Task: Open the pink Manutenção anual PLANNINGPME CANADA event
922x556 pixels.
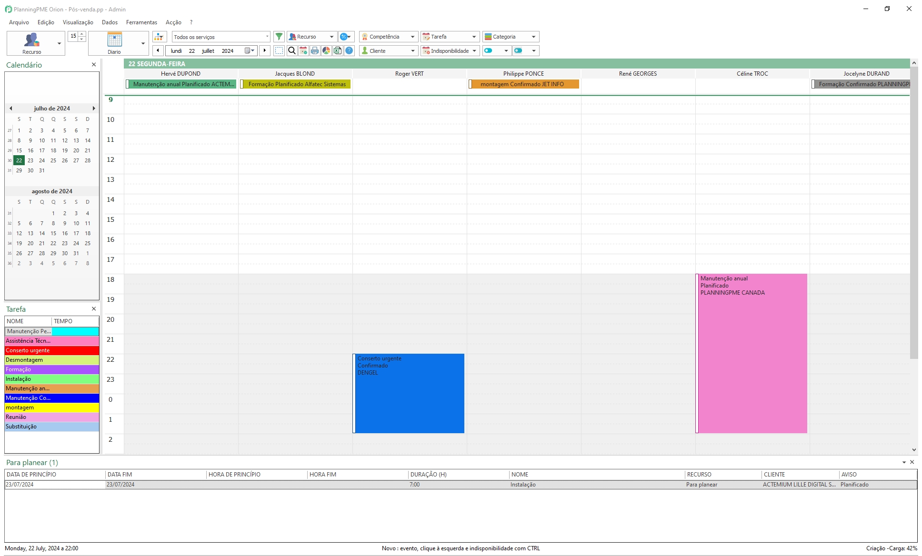Action: 752,353
